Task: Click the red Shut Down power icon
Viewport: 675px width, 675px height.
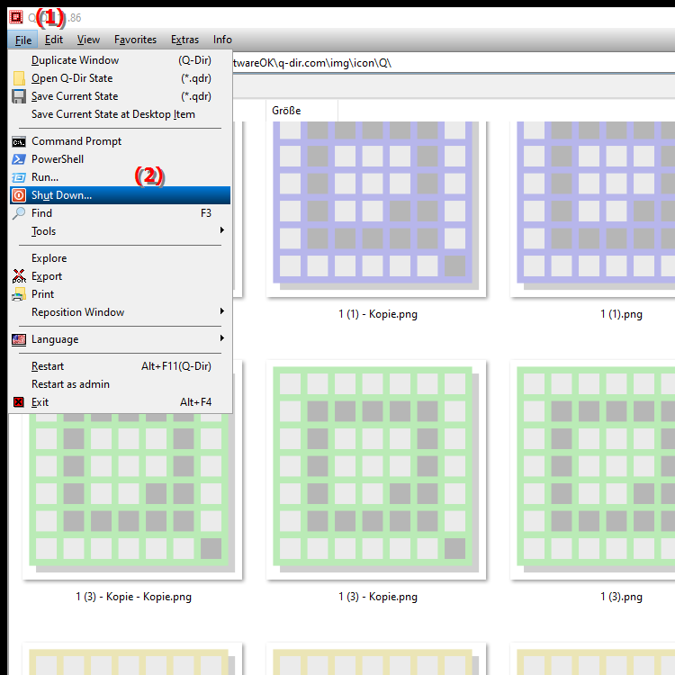Action: (x=19, y=195)
